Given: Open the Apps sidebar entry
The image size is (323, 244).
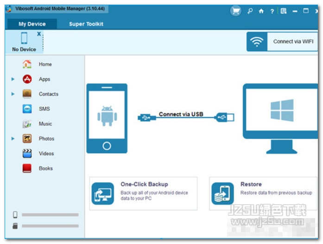Looking at the screenshot, I should tap(44, 79).
